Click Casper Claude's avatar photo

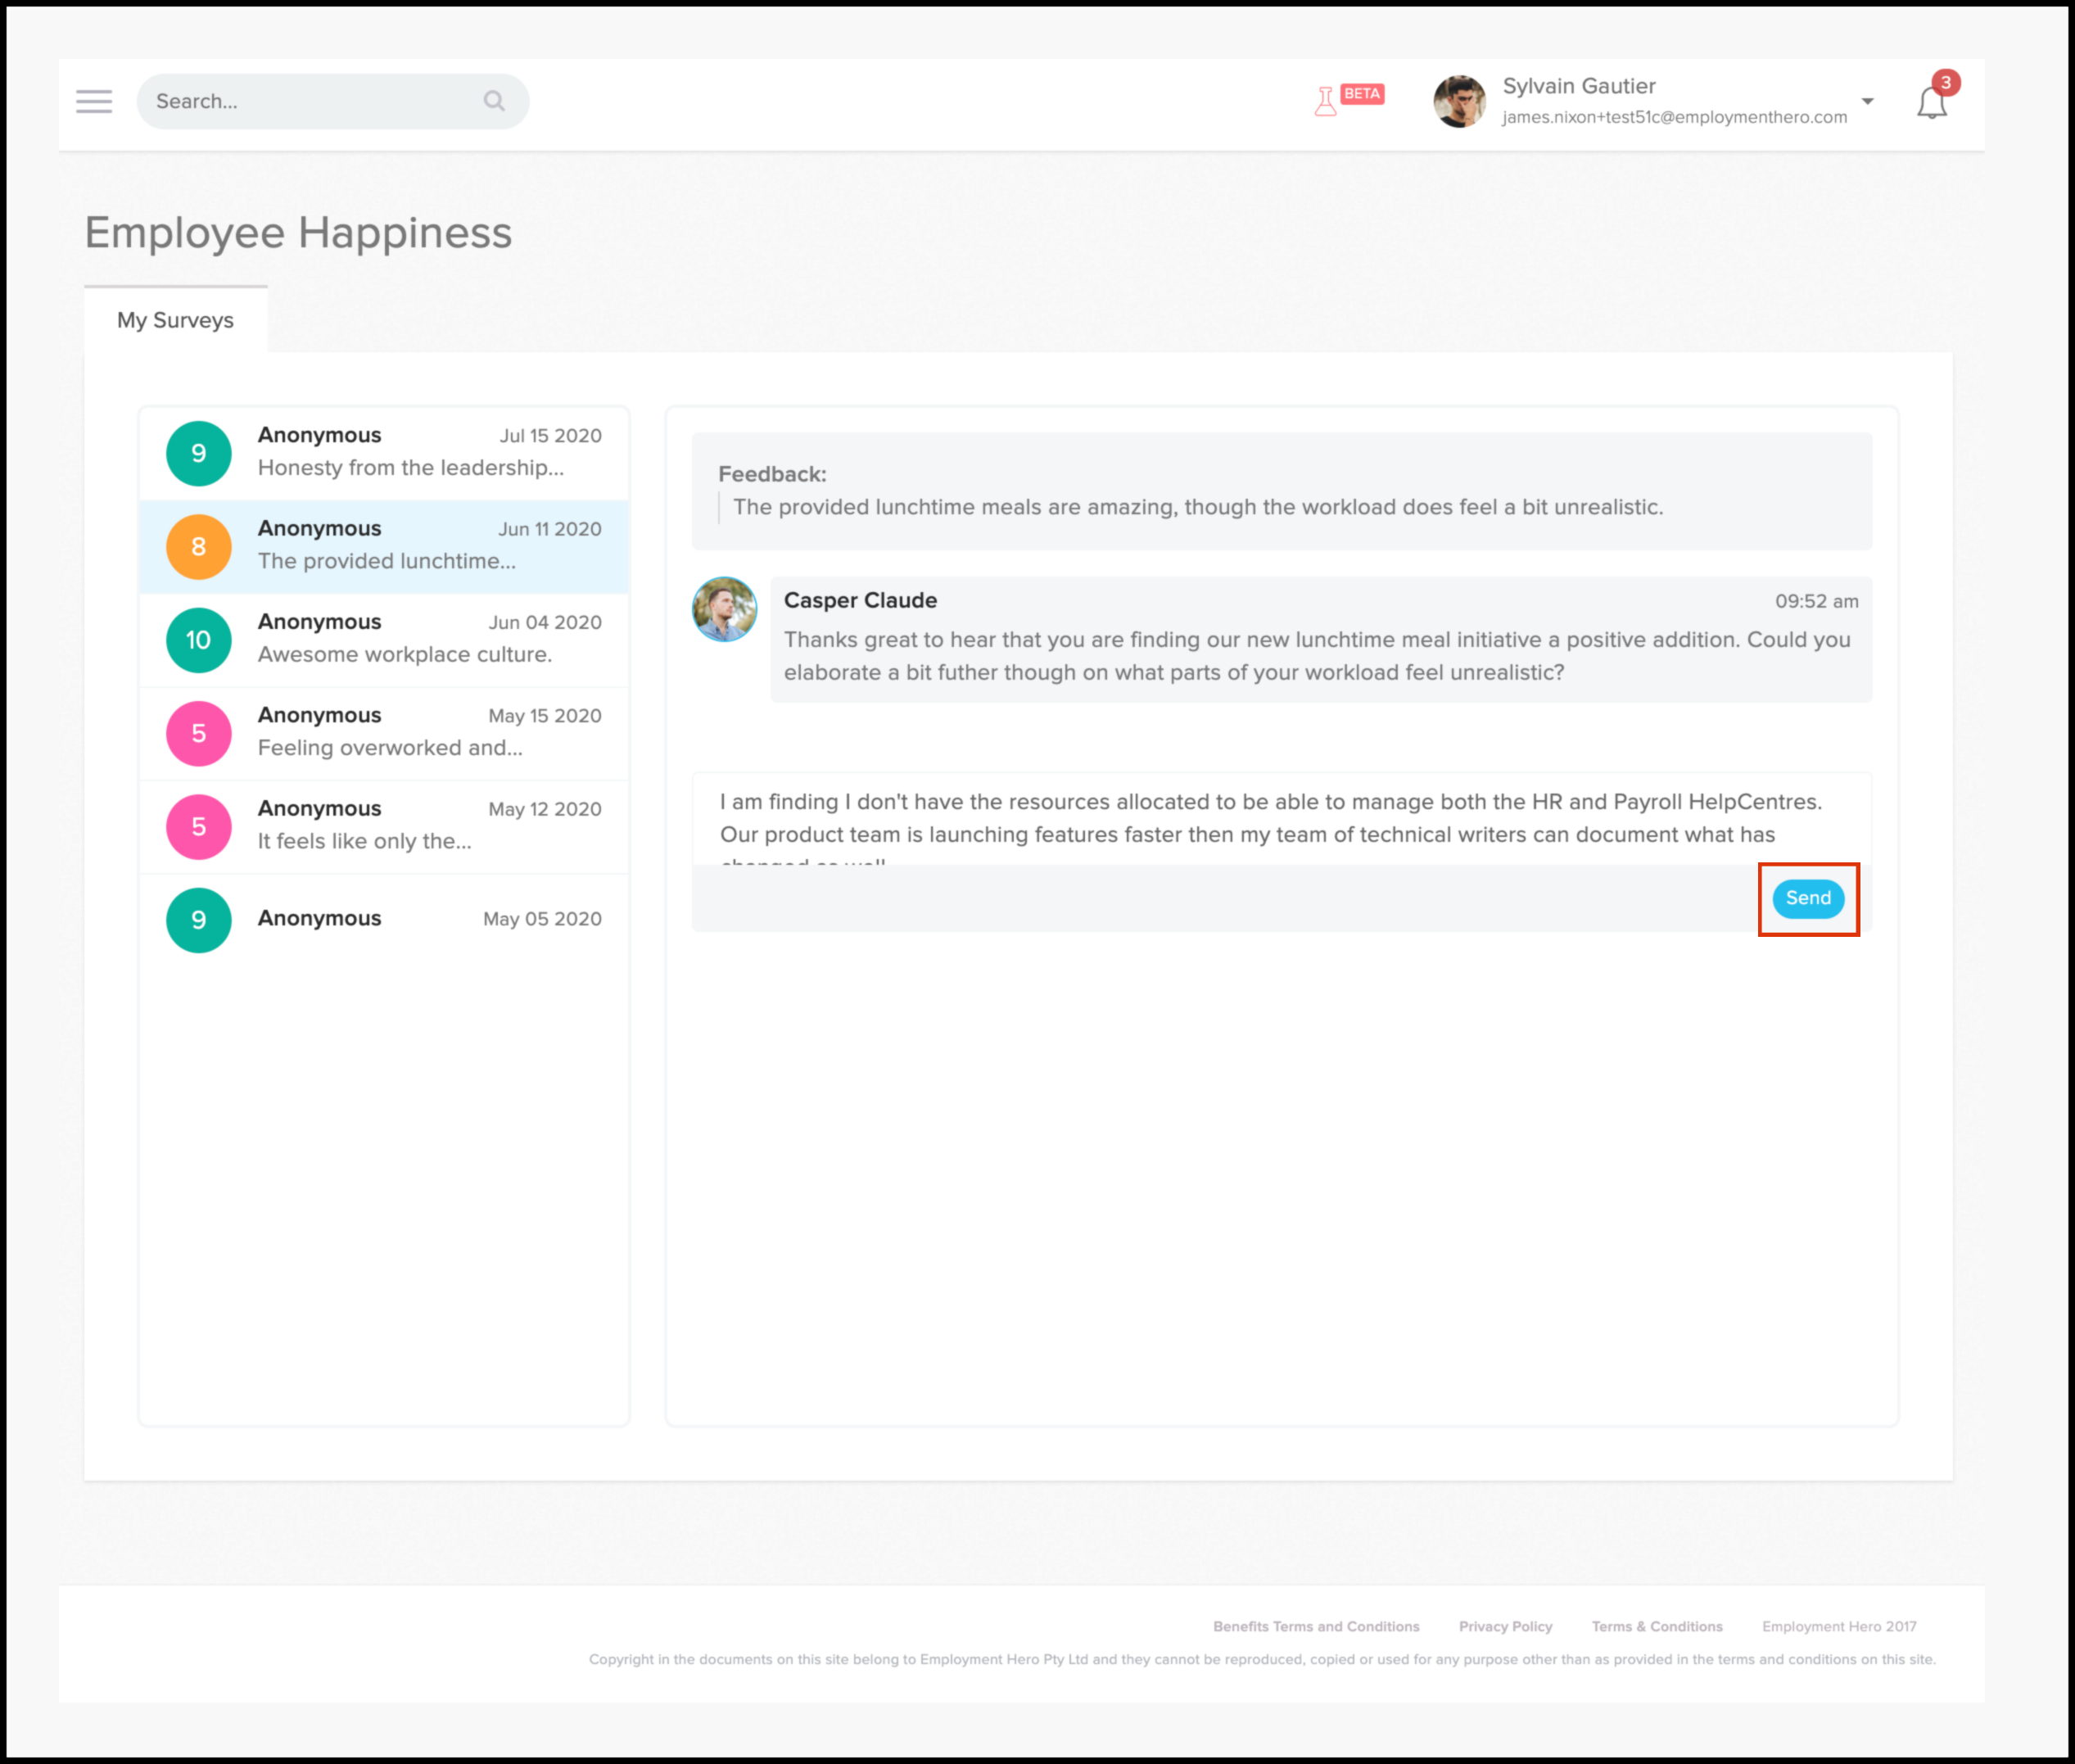point(724,609)
